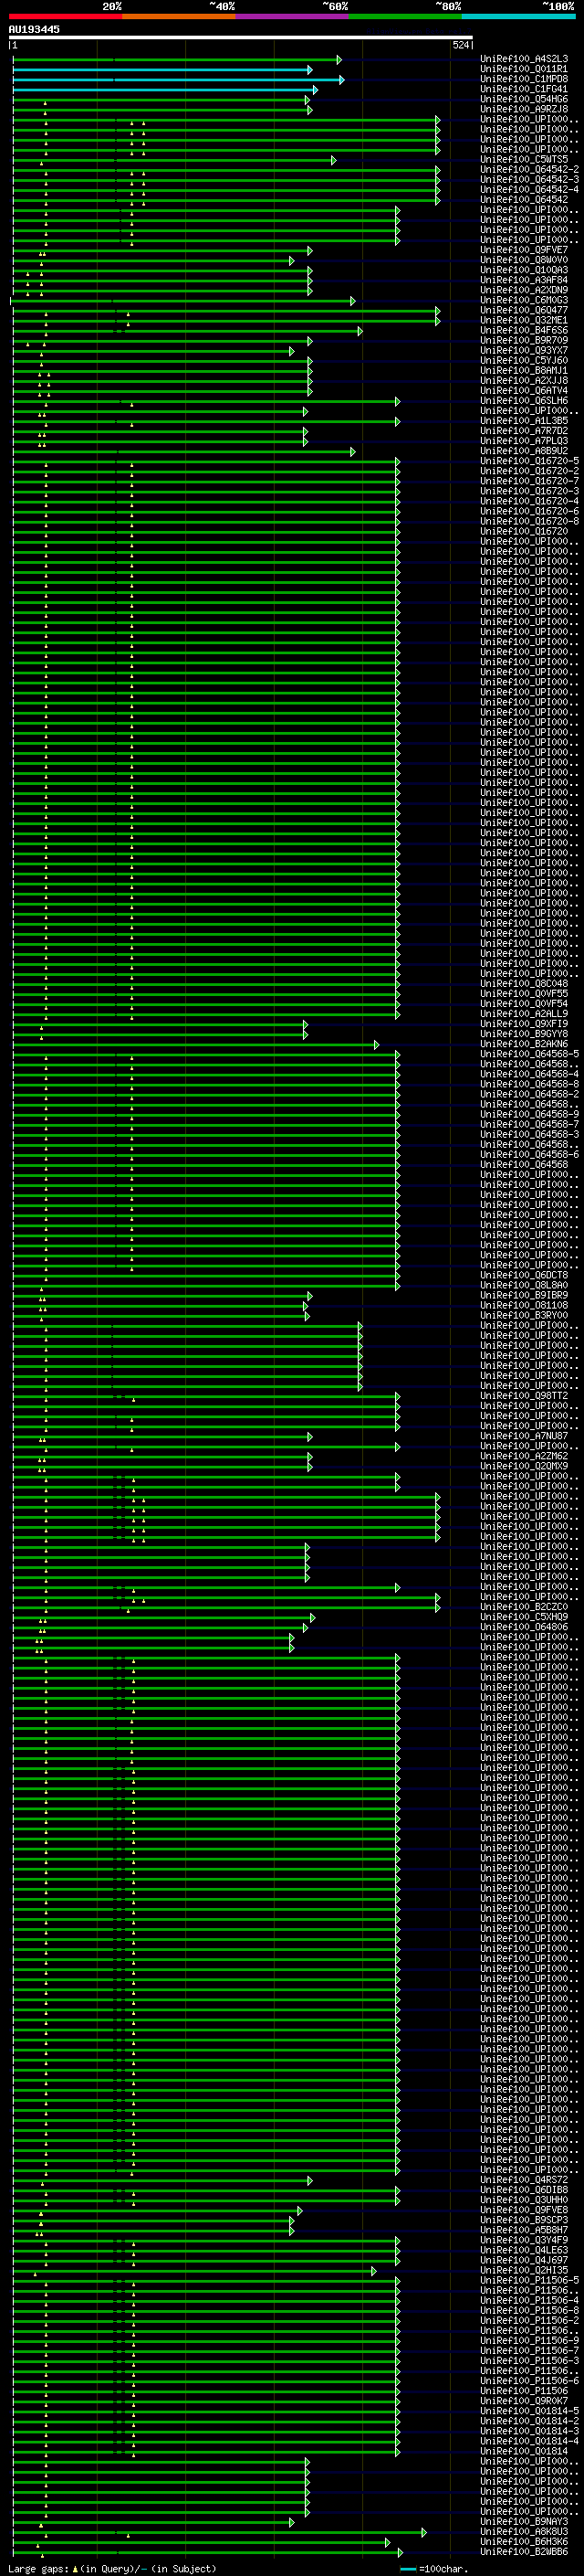
Task: Click the UniRef100_B9IBR9 label
Action: click(x=524, y=1295)
